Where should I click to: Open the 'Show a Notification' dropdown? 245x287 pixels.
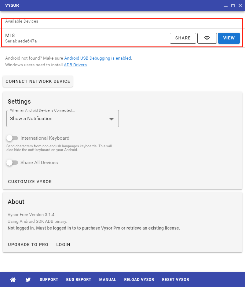click(63, 119)
